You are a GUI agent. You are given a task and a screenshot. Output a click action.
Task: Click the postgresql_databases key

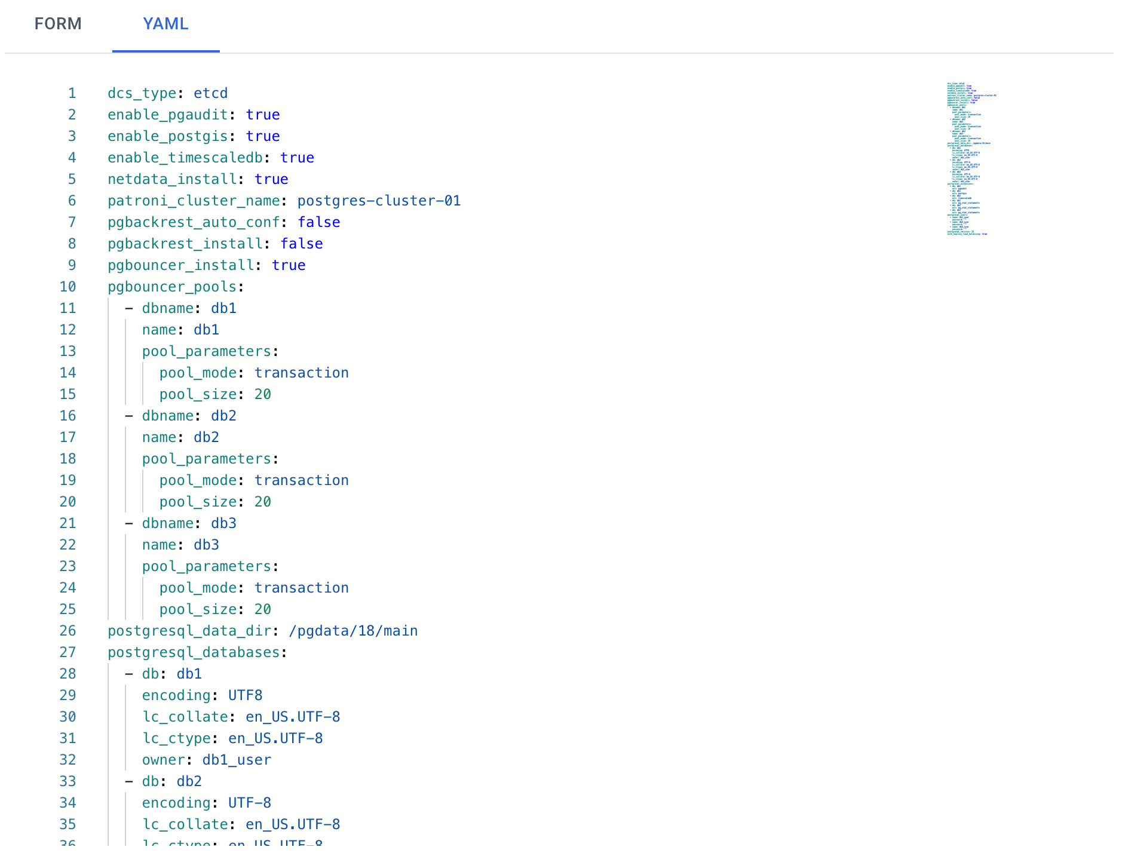tap(193, 652)
